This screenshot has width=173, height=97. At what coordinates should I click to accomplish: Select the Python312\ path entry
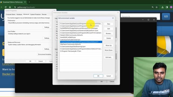[x=81, y=26]
